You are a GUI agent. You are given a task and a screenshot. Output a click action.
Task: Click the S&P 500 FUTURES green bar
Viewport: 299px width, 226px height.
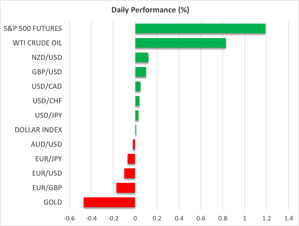click(200, 29)
